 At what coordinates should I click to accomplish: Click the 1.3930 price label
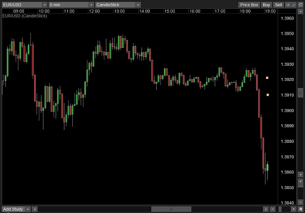287,64
